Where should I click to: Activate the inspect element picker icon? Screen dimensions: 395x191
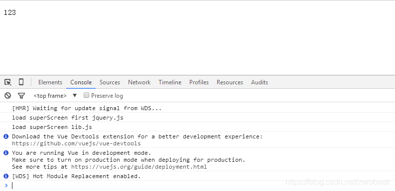click(x=8, y=82)
